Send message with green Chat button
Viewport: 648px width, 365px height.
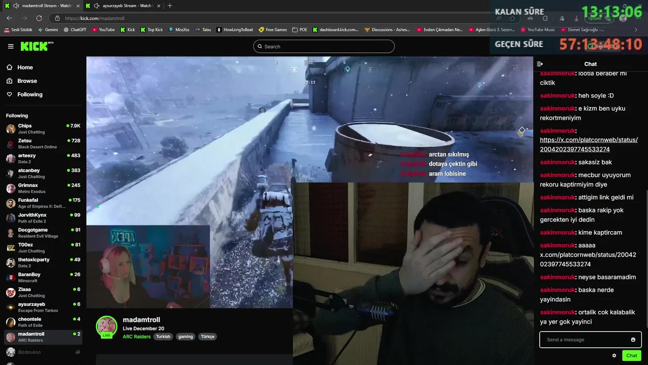coord(631,355)
